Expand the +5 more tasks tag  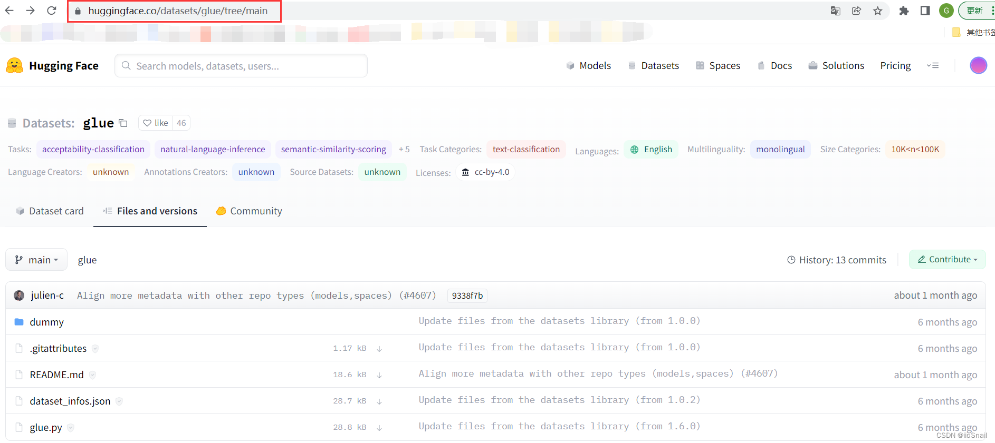point(404,149)
